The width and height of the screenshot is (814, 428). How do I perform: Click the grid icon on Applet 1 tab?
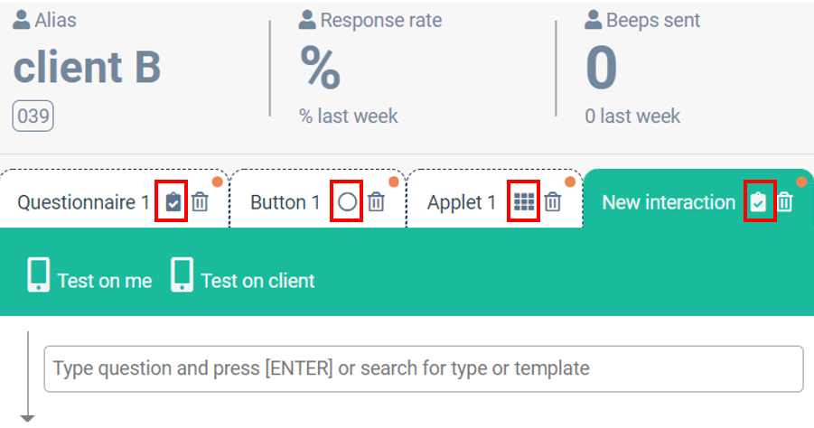point(524,202)
